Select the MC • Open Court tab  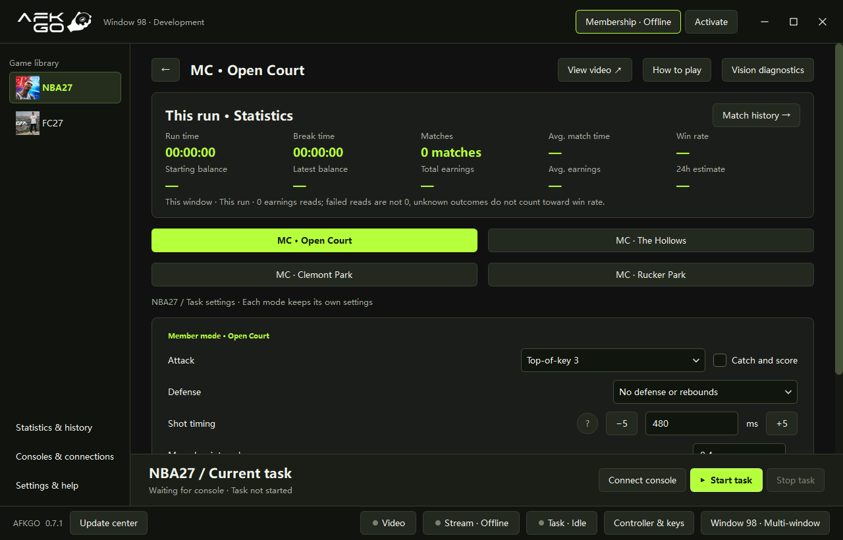(x=314, y=240)
